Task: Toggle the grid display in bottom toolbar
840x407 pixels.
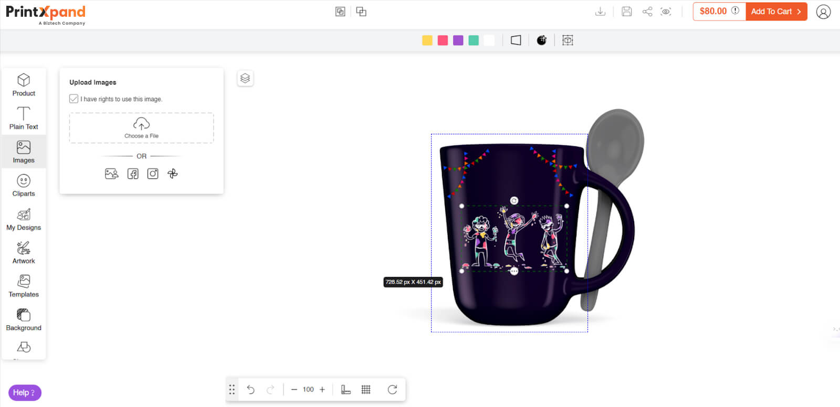Action: tap(366, 389)
